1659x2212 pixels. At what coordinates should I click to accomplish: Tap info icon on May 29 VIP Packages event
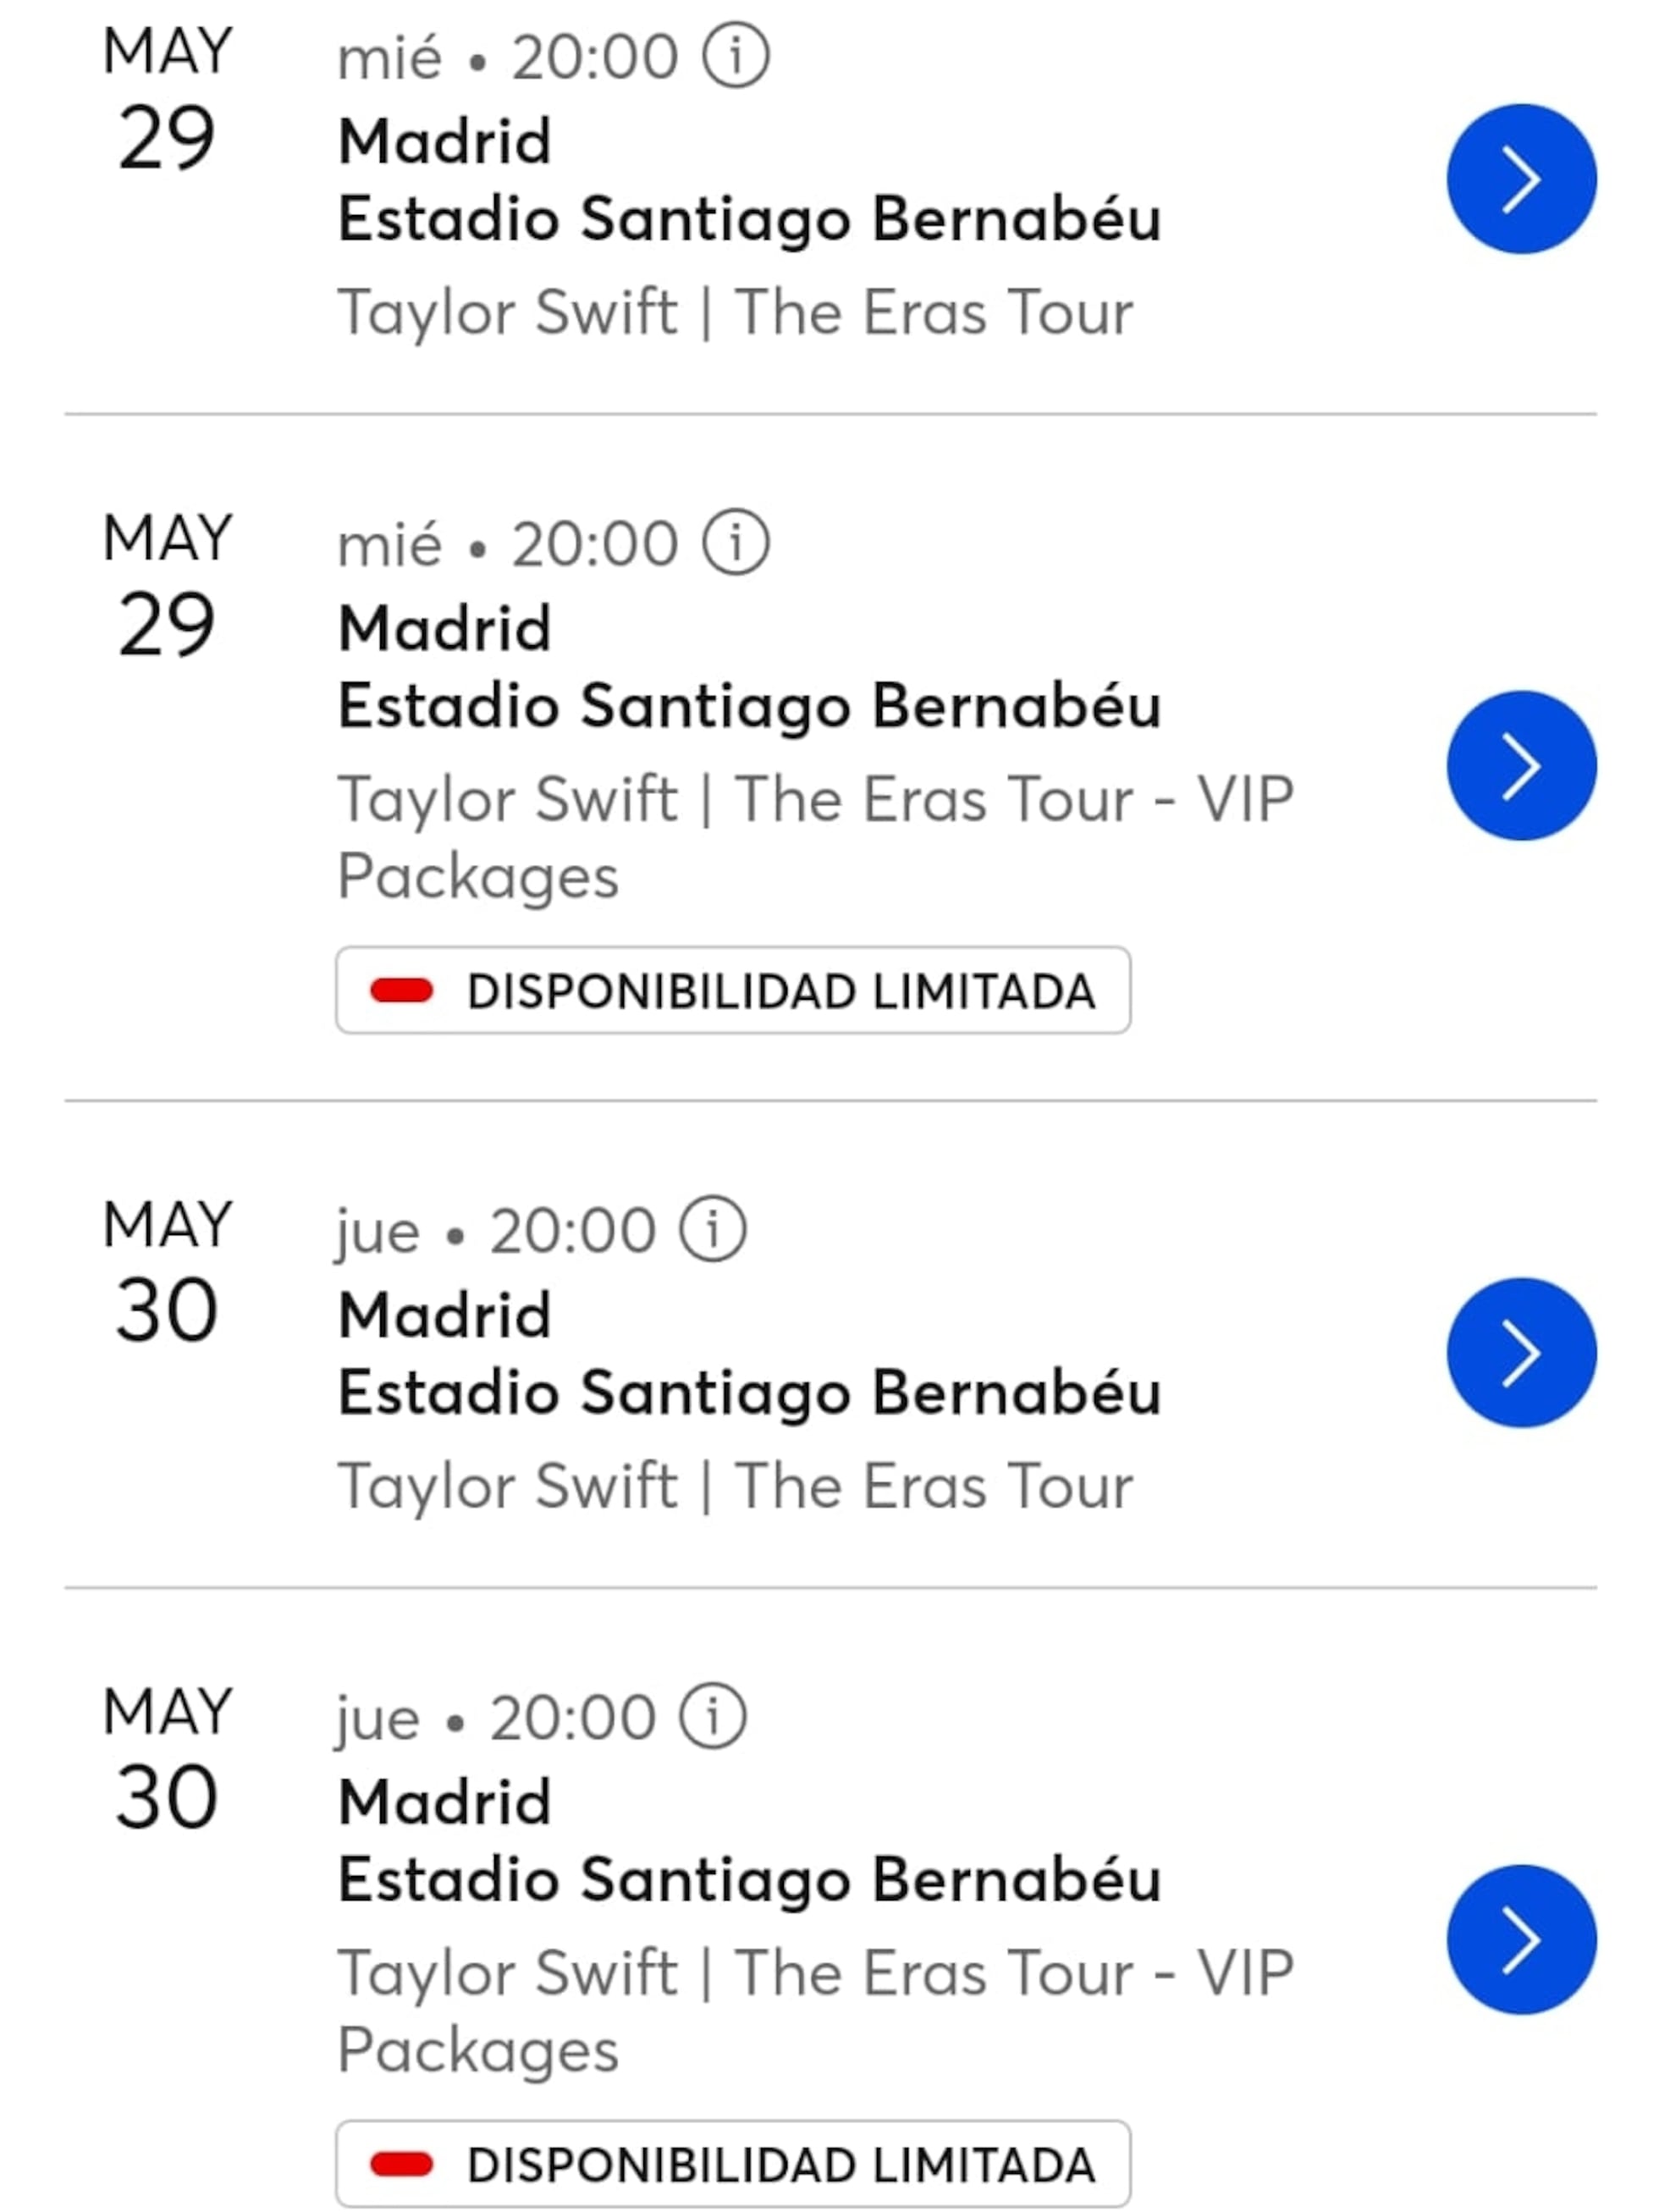[x=735, y=543]
